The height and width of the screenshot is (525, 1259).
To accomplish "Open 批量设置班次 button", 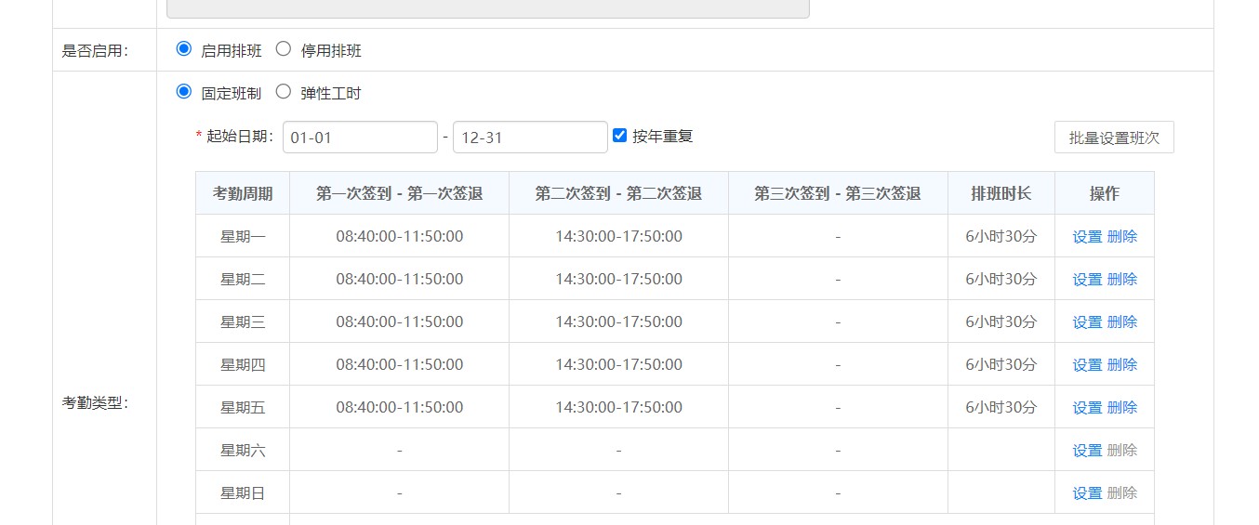I will (x=1114, y=138).
